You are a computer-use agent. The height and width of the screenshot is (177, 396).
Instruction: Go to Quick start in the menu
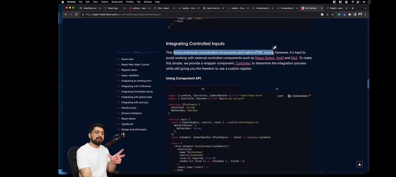tap(127, 59)
